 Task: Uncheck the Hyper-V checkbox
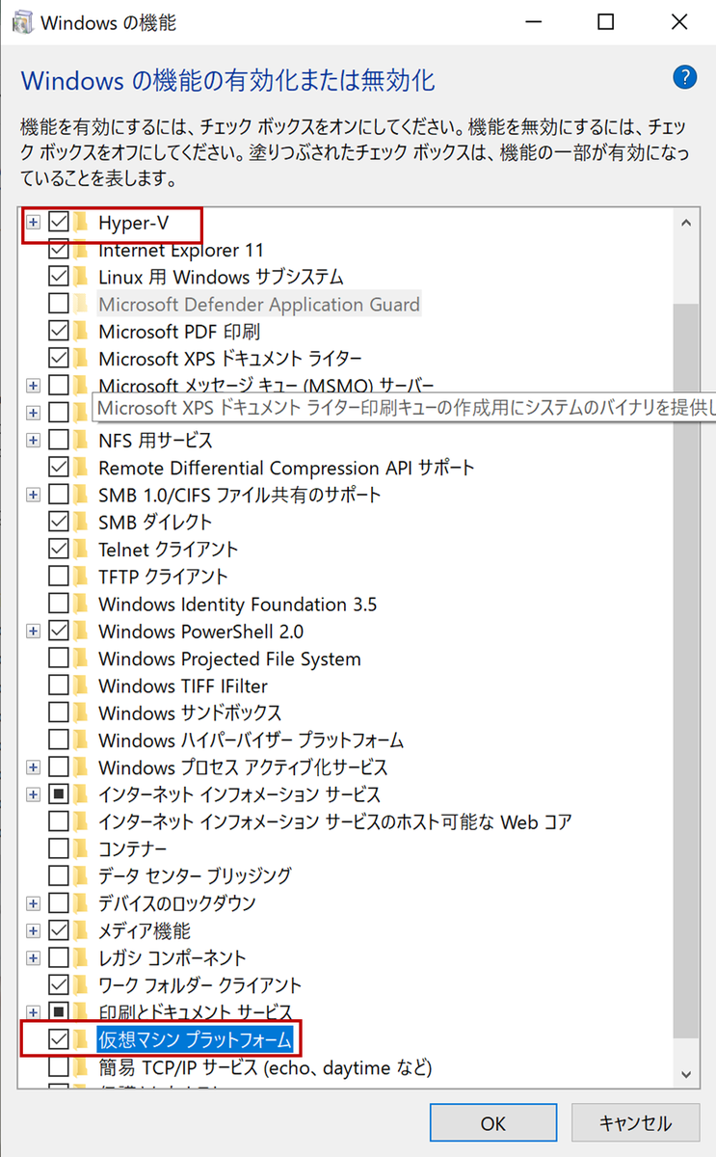tap(59, 223)
